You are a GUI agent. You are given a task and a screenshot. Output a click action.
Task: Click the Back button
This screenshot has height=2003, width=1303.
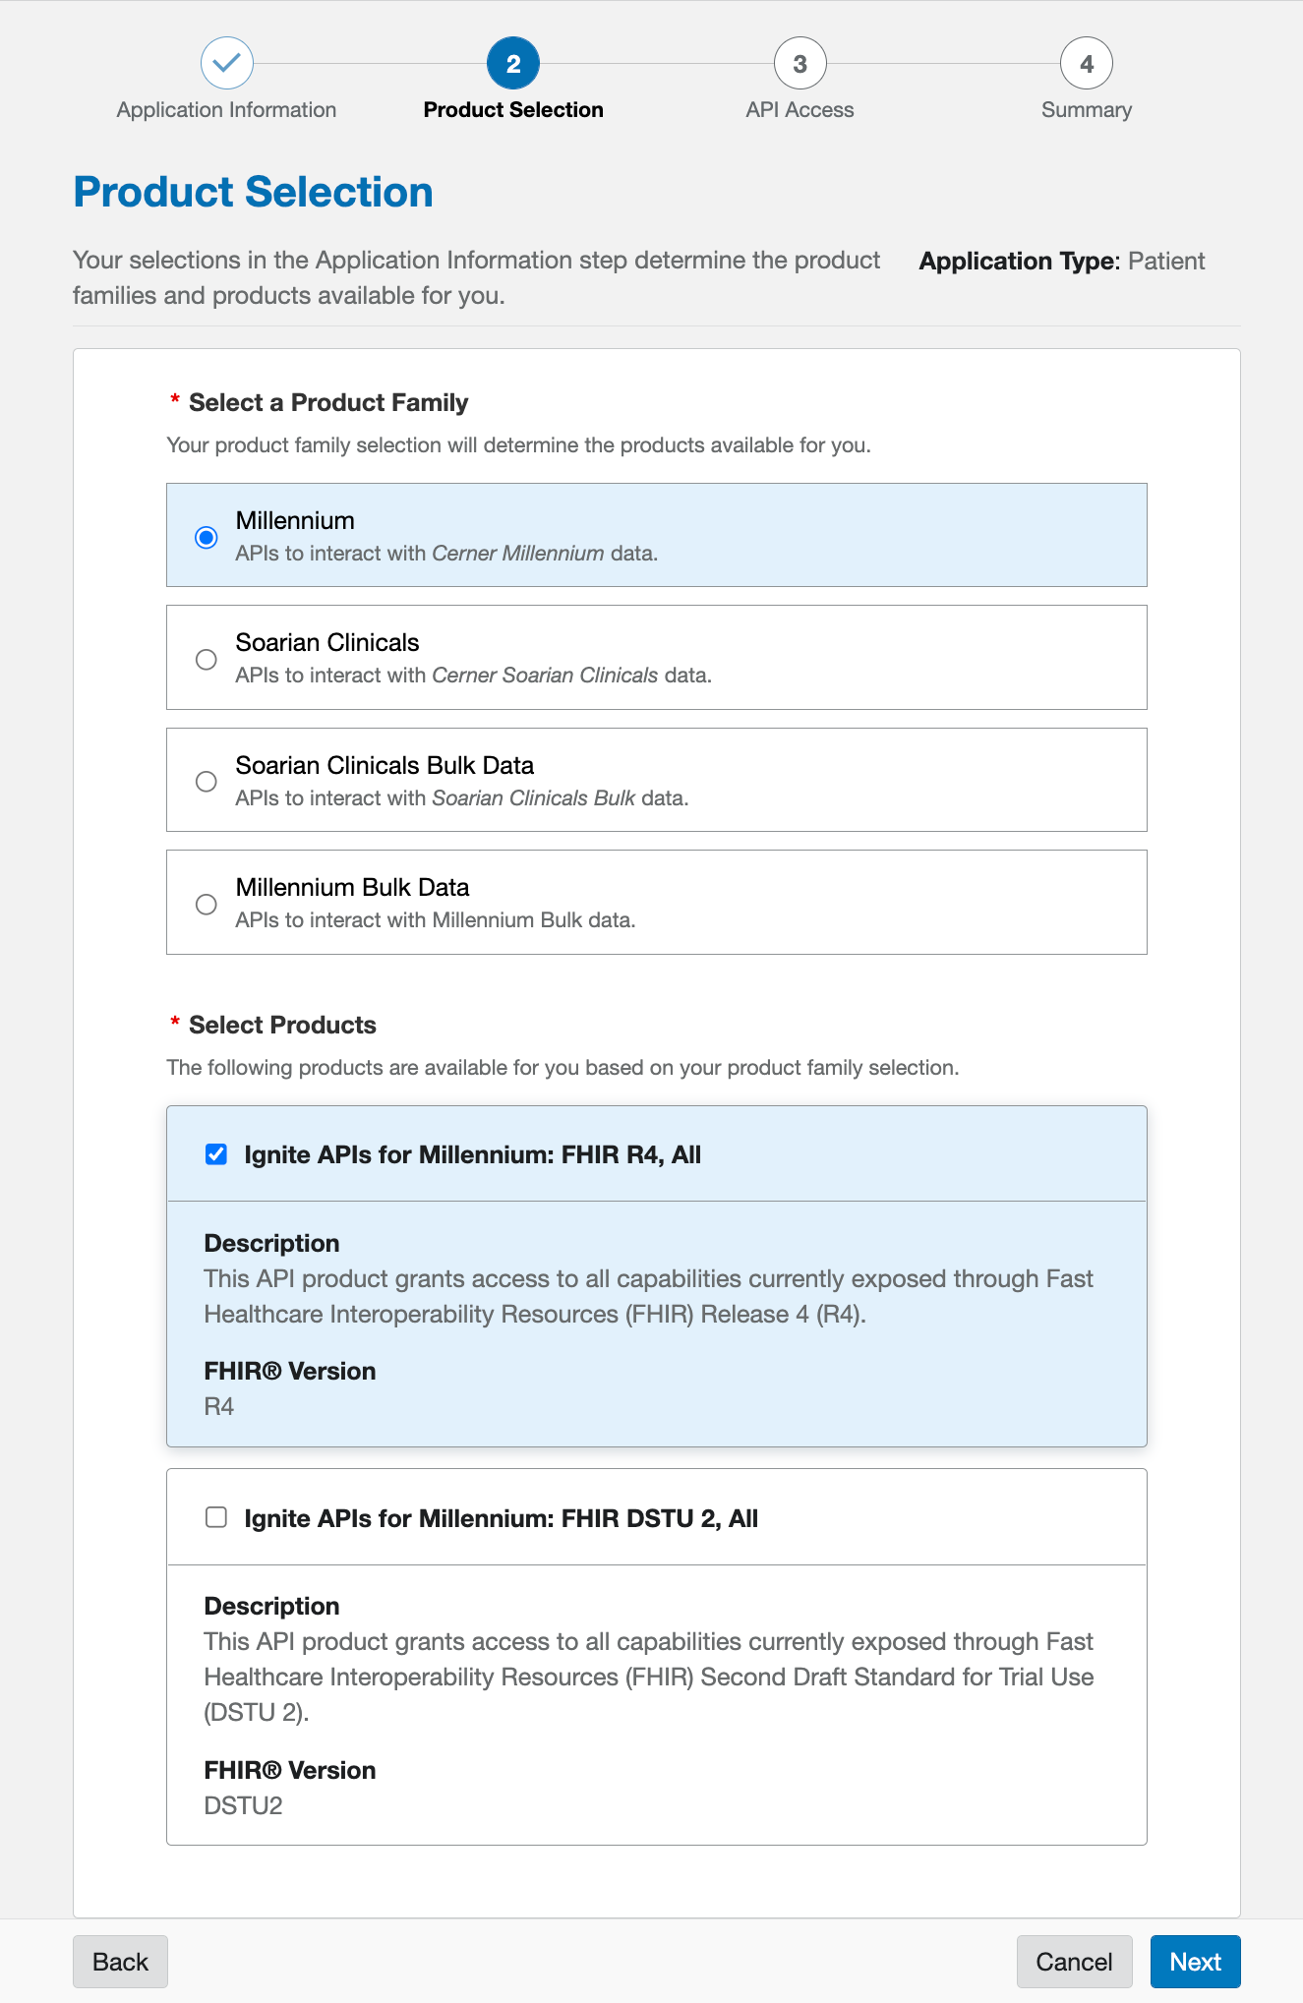click(120, 1962)
